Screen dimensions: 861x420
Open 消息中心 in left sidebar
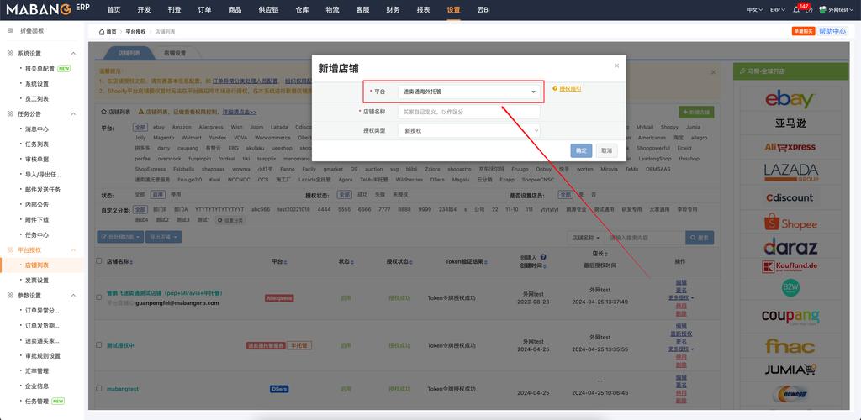click(37, 129)
